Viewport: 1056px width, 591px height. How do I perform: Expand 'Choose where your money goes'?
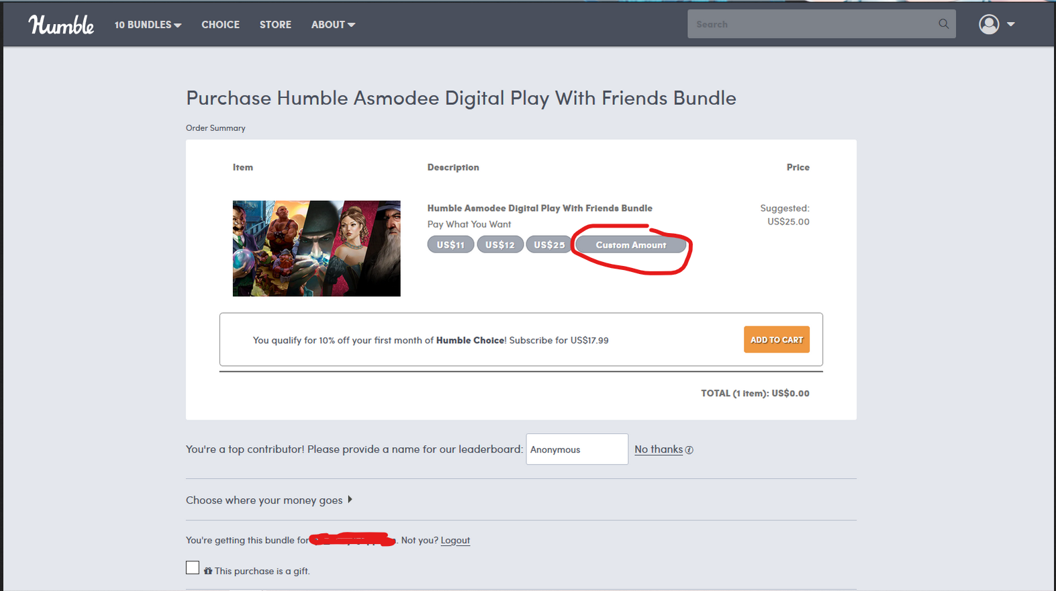(x=269, y=500)
